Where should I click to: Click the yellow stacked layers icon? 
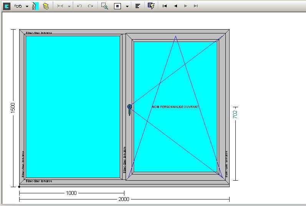pyautogui.click(x=46, y=6)
